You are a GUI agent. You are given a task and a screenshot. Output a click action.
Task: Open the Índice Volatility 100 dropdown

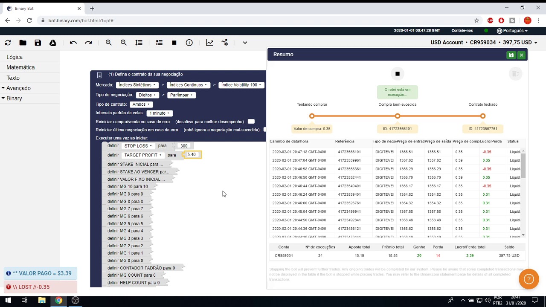click(241, 85)
